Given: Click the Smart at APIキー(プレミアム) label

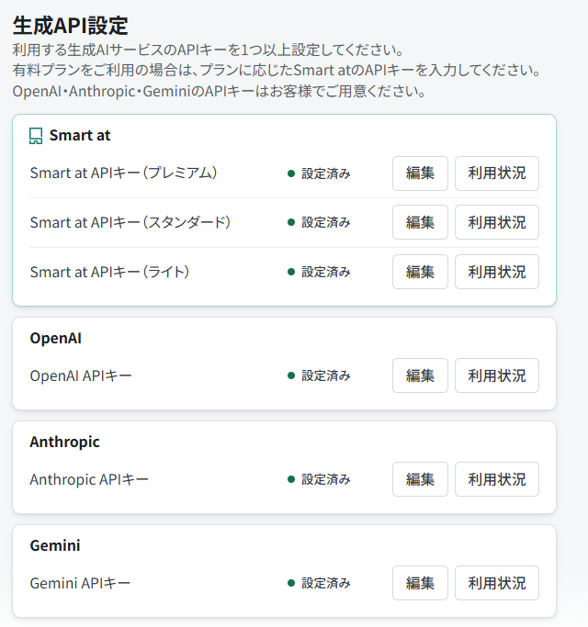Looking at the screenshot, I should point(124,174).
